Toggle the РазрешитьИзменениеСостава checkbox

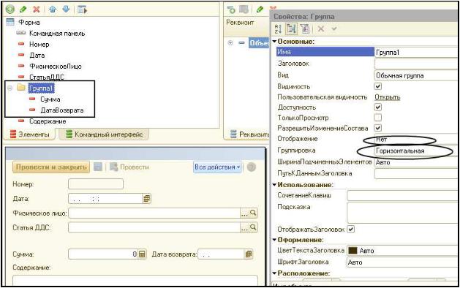378,128
